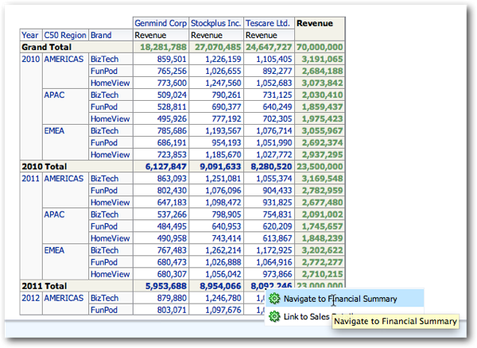This screenshot has height=348, width=477.
Task: Click the value 879,880
Action: pos(172,298)
